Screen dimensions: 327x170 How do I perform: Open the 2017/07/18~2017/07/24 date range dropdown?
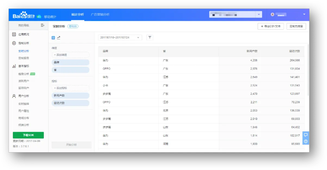[x=120, y=37]
